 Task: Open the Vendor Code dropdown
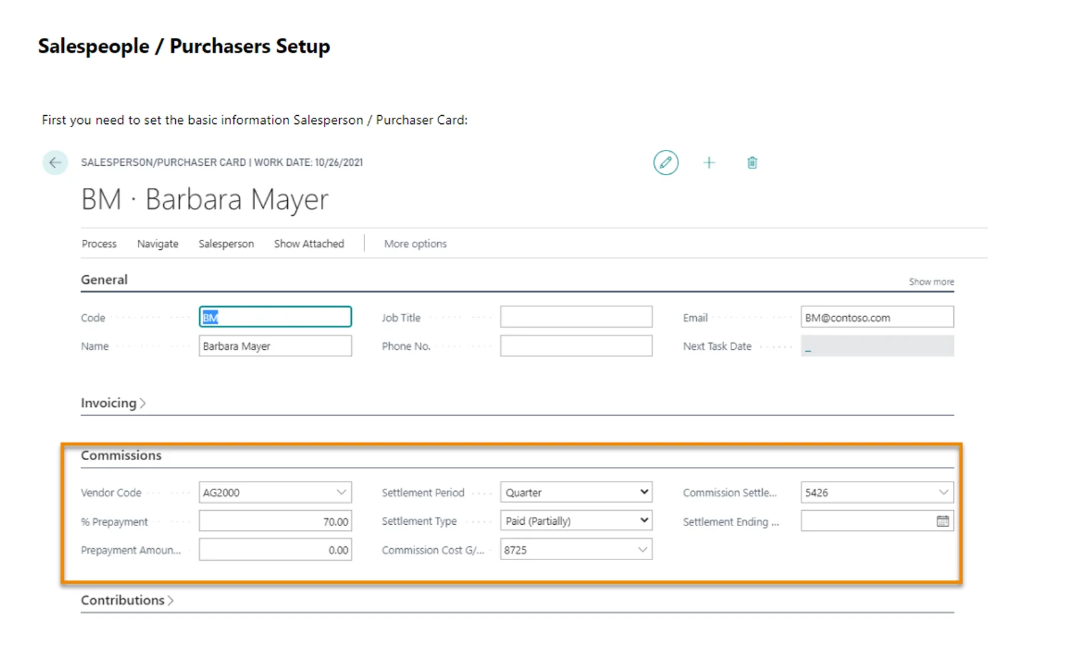click(x=341, y=493)
